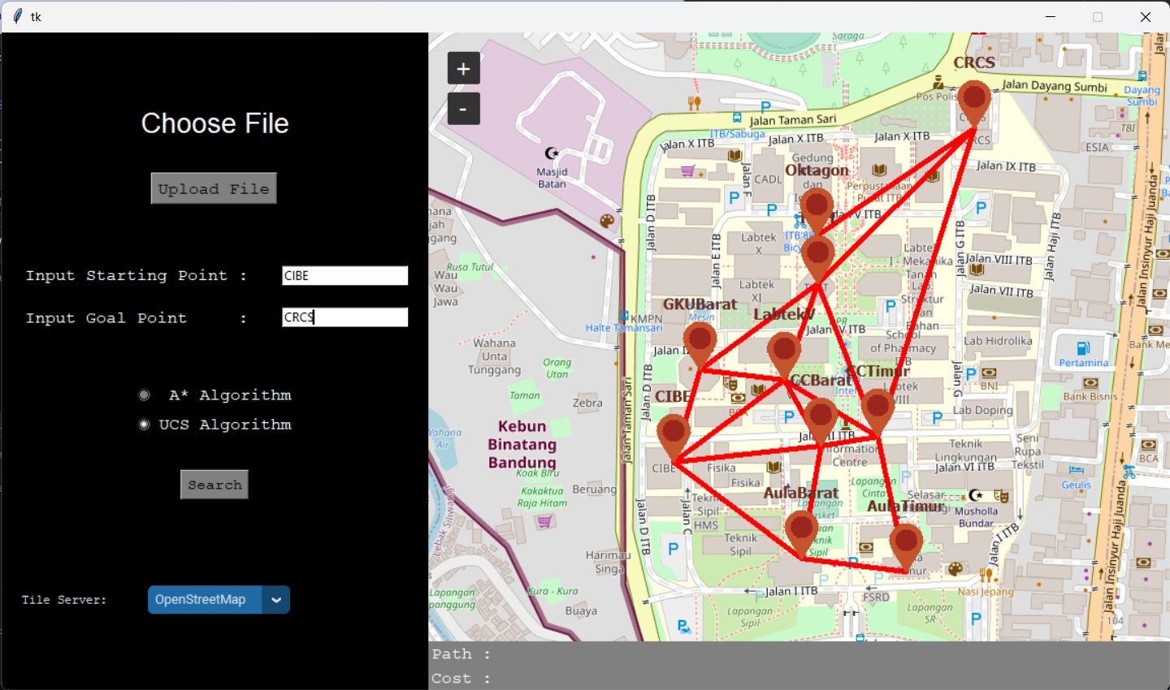1170x690 pixels.
Task: Select the A* Algorithm radio button
Action: point(144,395)
